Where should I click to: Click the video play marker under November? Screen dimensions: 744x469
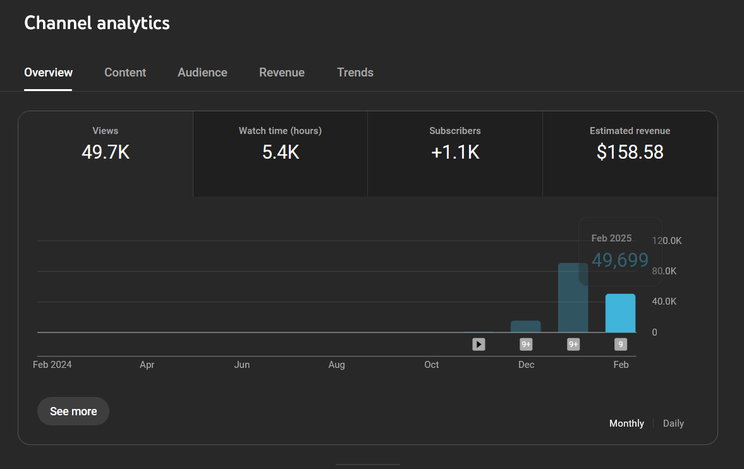coord(479,344)
